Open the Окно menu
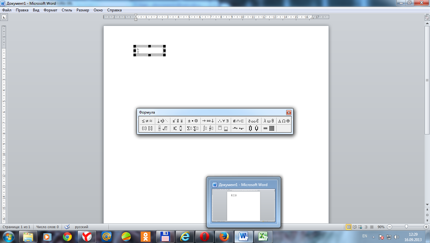The width and height of the screenshot is (430, 243). pyautogui.click(x=98, y=10)
